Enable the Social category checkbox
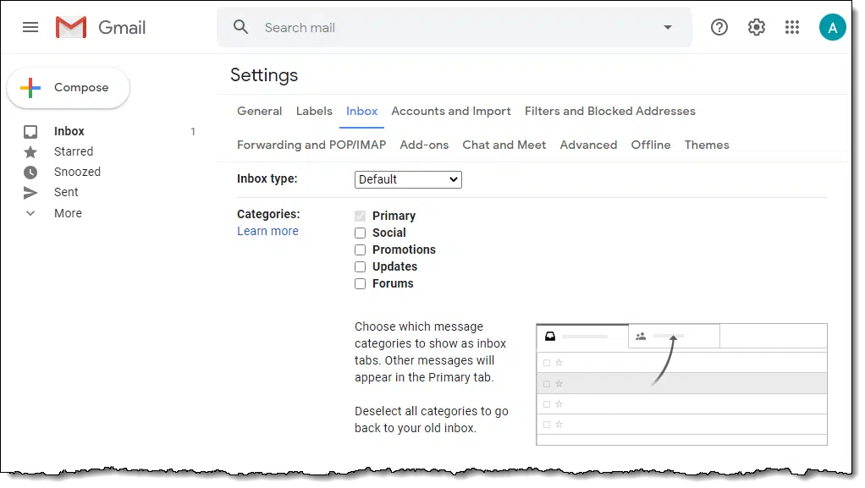Viewport: 865px width, 488px height. (x=361, y=233)
